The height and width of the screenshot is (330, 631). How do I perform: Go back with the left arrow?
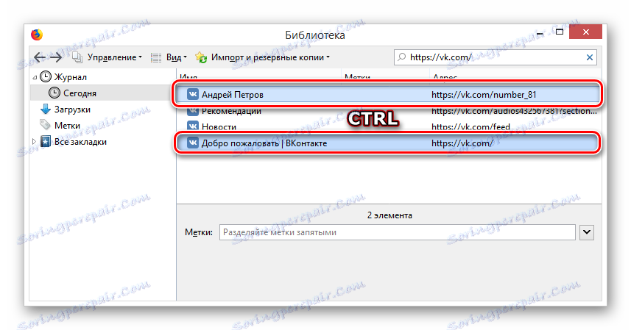[39, 57]
